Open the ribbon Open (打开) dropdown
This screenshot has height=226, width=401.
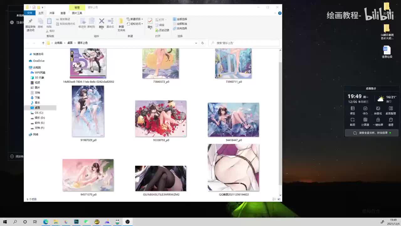pyautogui.click(x=161, y=19)
